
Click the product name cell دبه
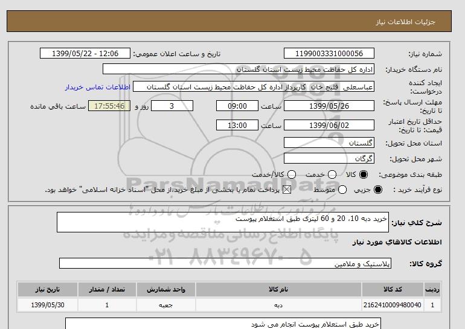278,305
